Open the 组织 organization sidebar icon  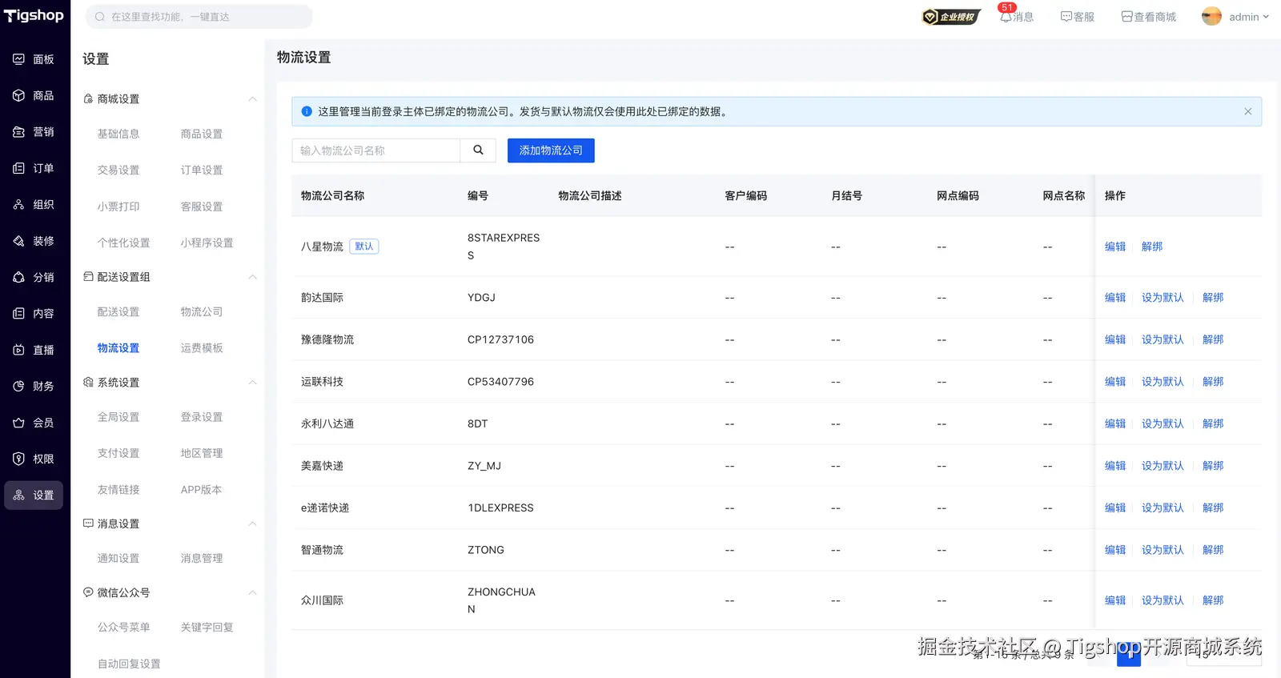18,205
